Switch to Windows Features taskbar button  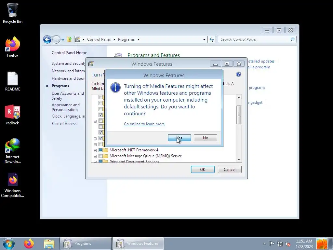138,243
